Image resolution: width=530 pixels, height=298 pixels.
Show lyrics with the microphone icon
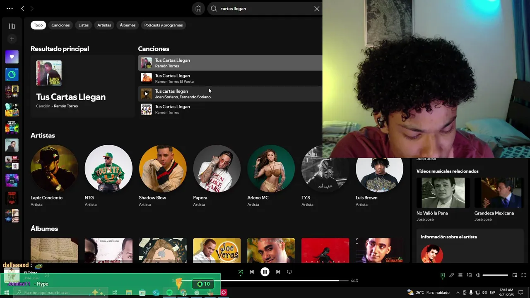452,275
